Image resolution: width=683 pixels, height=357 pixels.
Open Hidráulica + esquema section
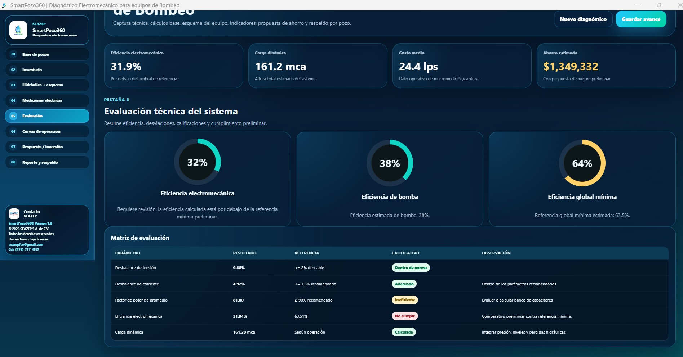(x=47, y=85)
